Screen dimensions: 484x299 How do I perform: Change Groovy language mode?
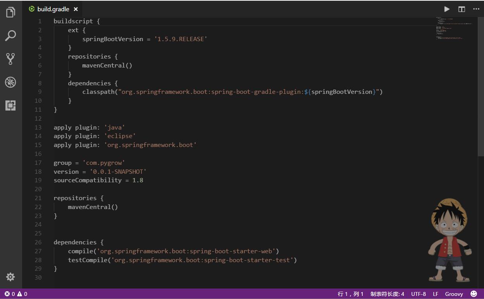pyautogui.click(x=454, y=294)
